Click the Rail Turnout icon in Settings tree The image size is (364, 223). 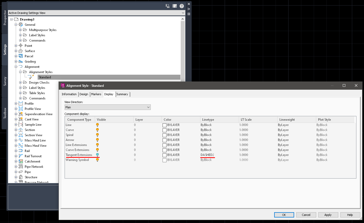click(21, 156)
